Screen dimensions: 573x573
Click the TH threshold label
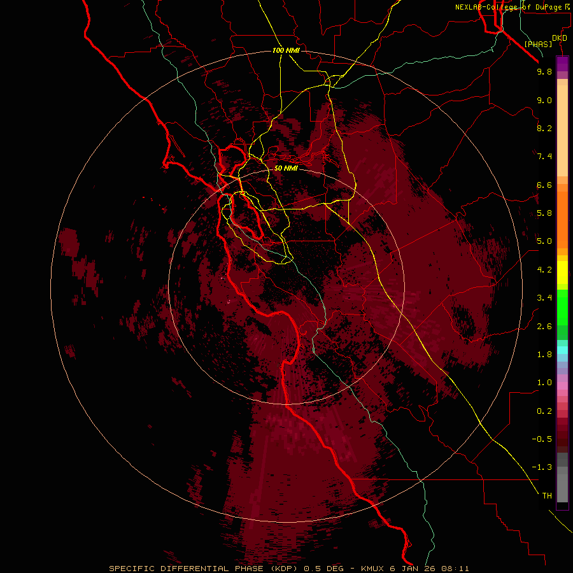pos(547,496)
